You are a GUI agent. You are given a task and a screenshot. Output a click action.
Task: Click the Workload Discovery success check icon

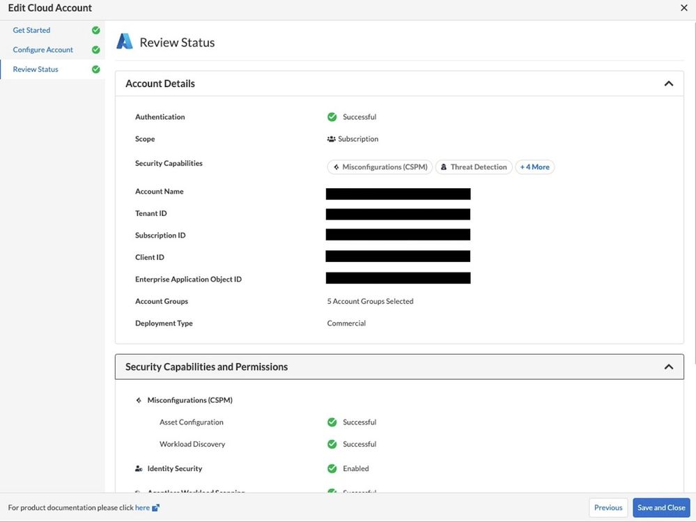tap(332, 445)
